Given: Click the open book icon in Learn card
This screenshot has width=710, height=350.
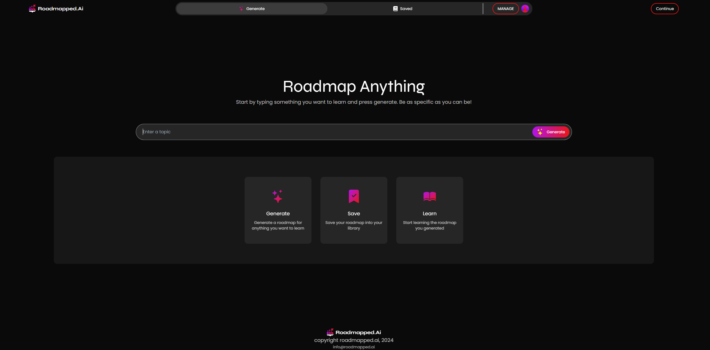Looking at the screenshot, I should click(x=429, y=196).
